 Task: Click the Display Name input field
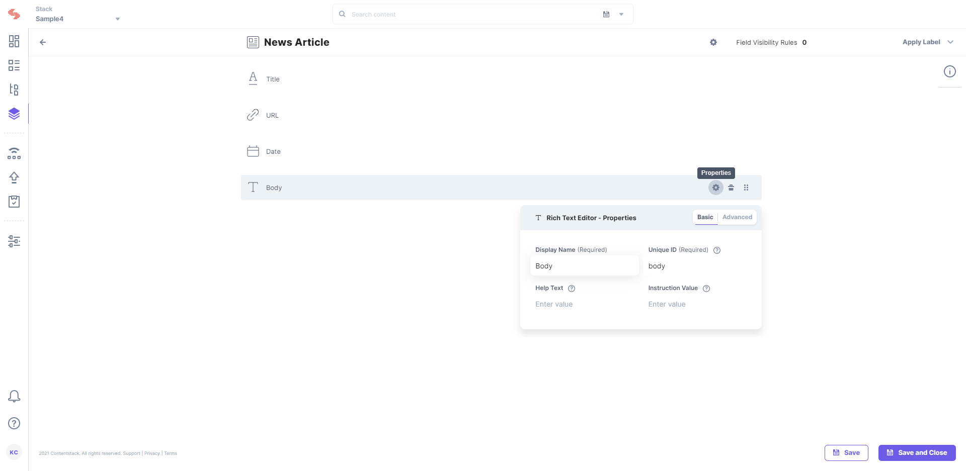(585, 266)
